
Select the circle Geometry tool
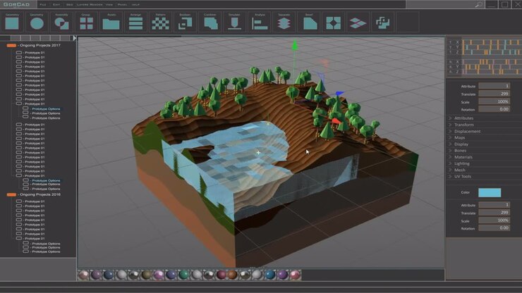coord(37,23)
